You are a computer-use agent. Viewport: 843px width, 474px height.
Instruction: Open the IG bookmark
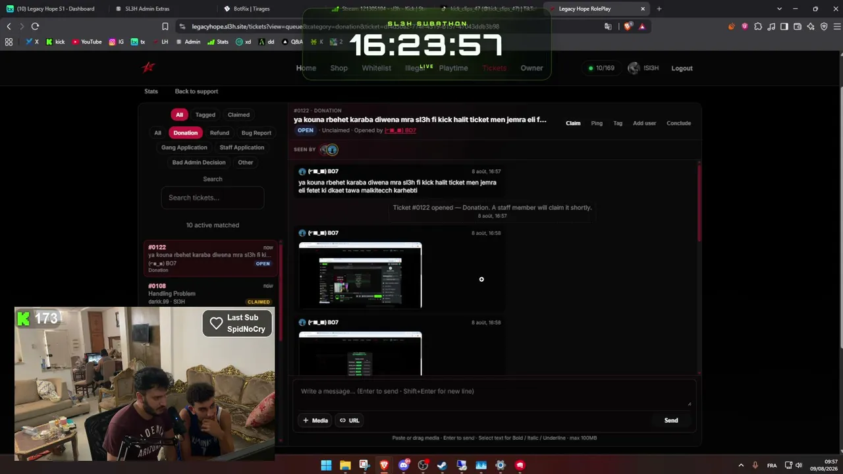117,41
